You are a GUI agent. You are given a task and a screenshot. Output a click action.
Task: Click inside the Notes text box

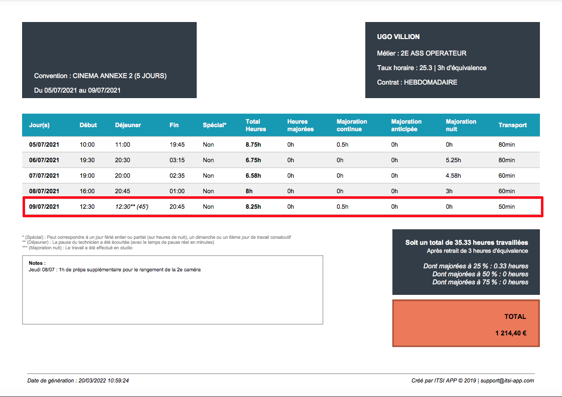(173, 290)
